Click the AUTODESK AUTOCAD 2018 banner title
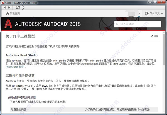 pyautogui.click(x=48, y=24)
